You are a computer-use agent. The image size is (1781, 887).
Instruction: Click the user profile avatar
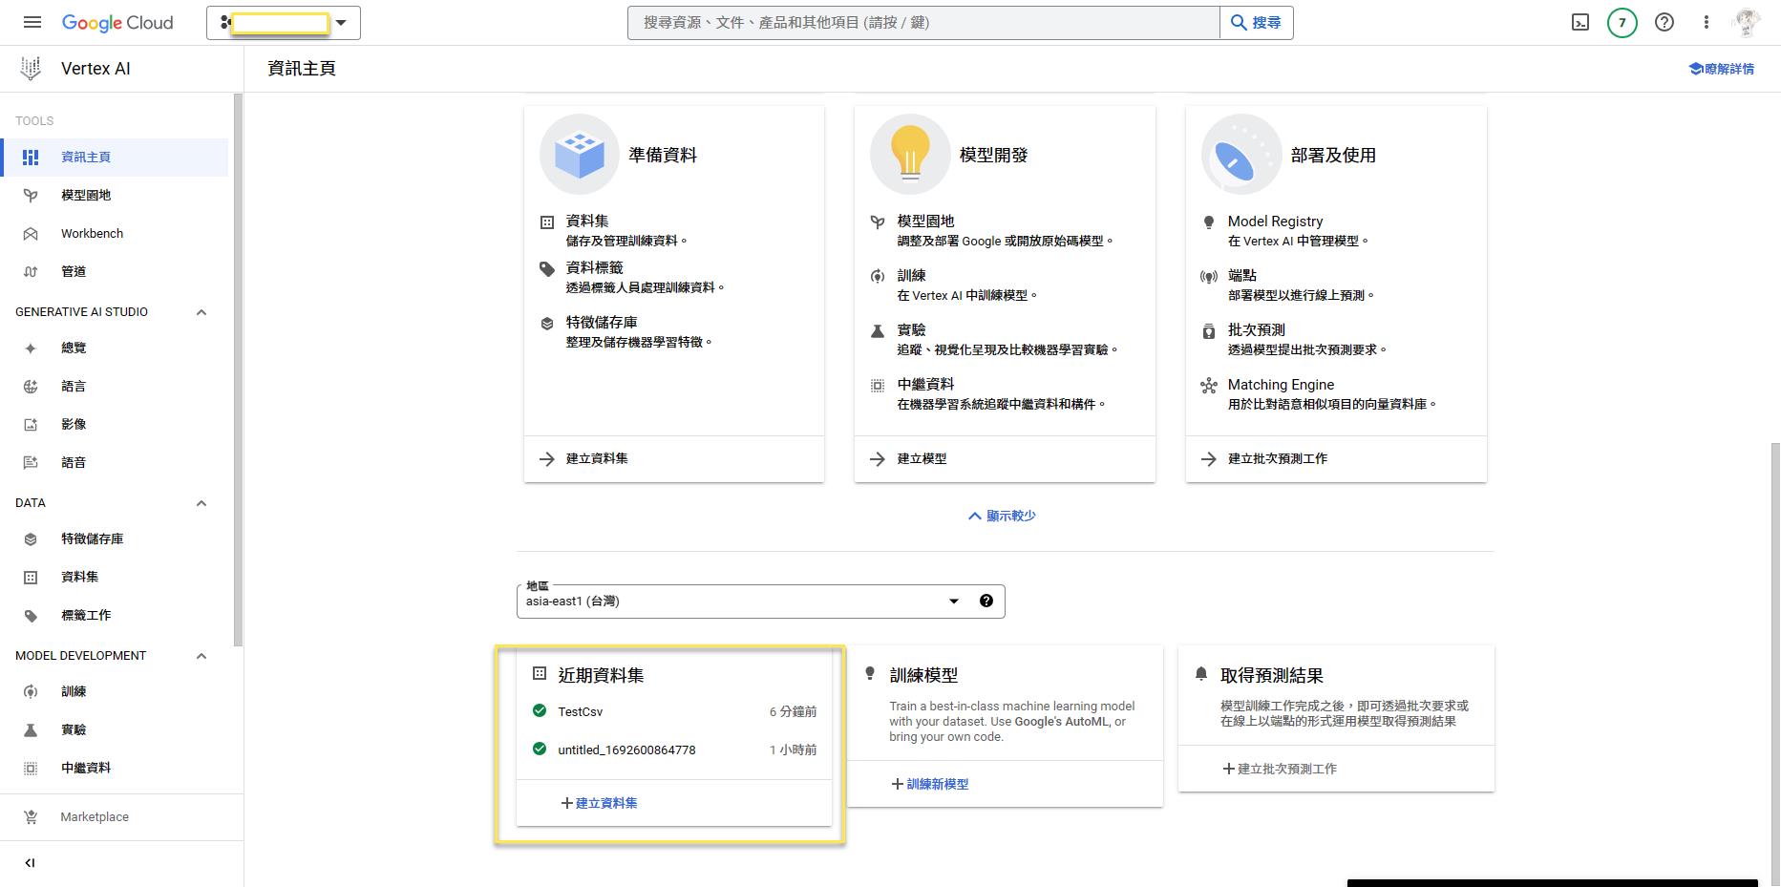1748,23
